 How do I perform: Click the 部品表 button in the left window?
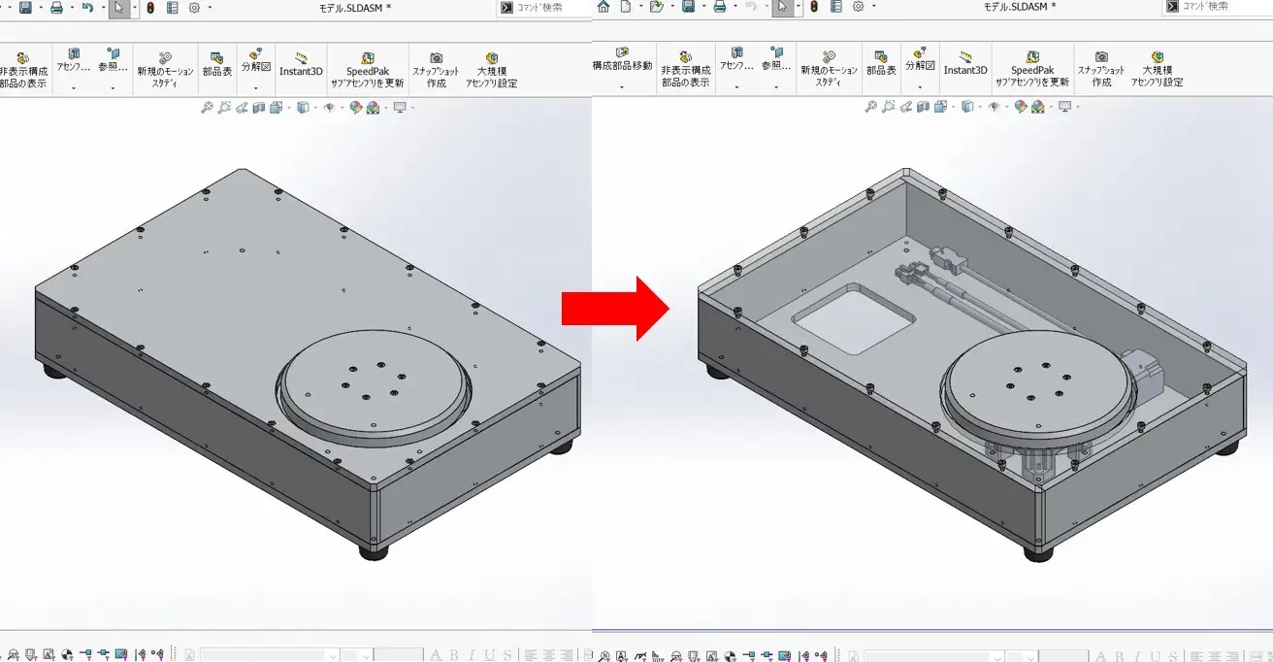[216, 64]
